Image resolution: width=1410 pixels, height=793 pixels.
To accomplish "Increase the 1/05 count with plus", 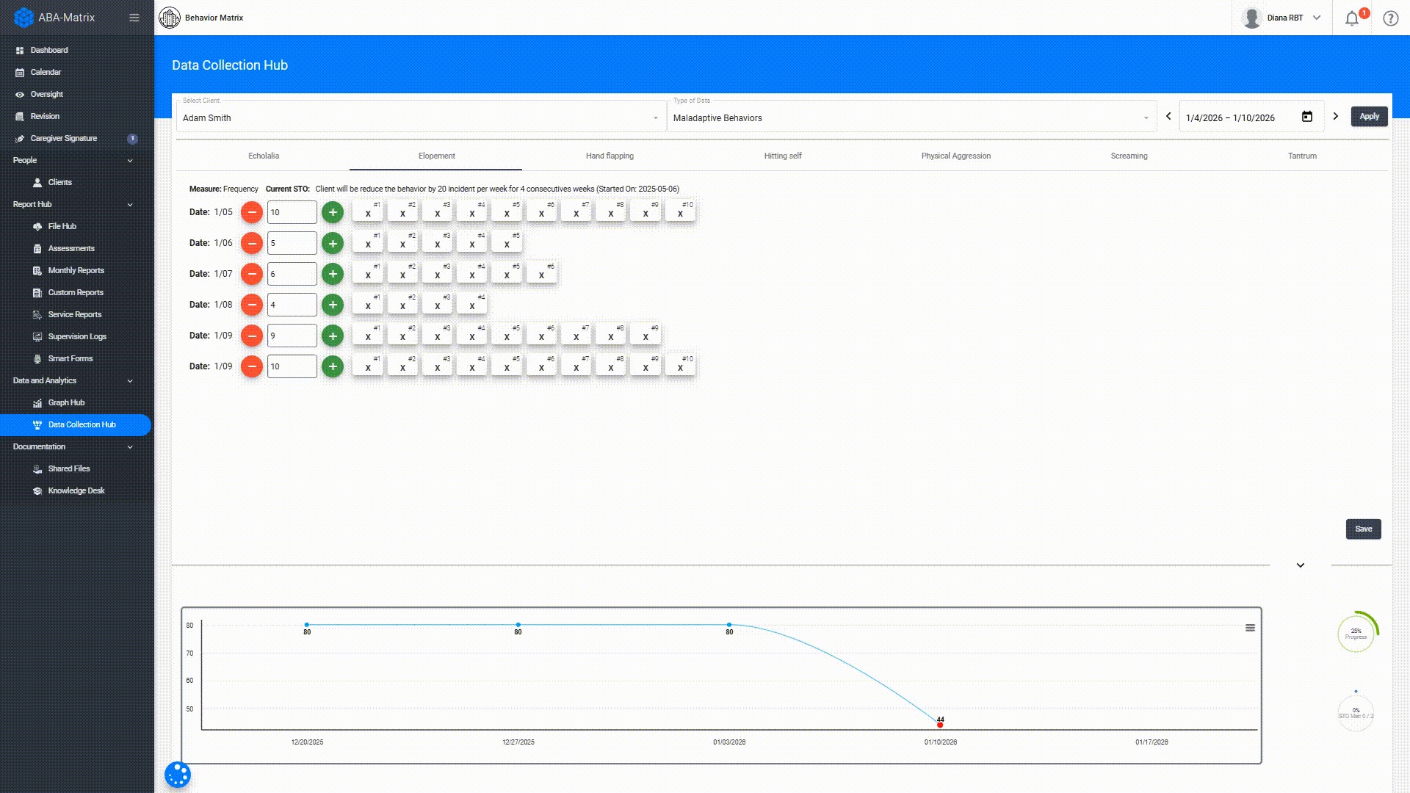I will 333,212.
